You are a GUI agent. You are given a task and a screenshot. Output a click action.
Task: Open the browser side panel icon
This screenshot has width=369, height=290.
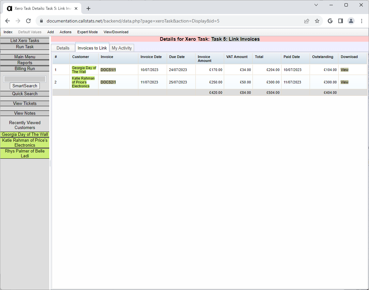pos(340,21)
